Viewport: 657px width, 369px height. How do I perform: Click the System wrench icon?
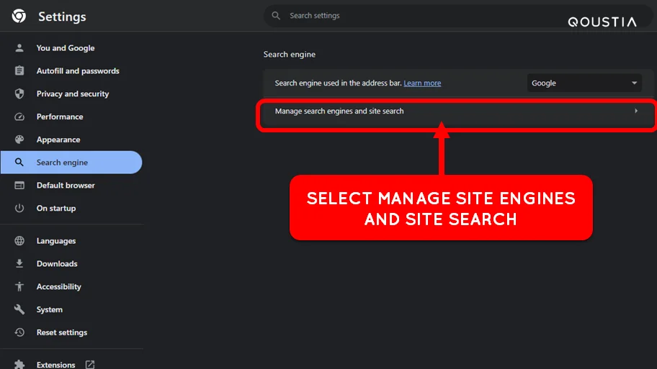point(19,309)
